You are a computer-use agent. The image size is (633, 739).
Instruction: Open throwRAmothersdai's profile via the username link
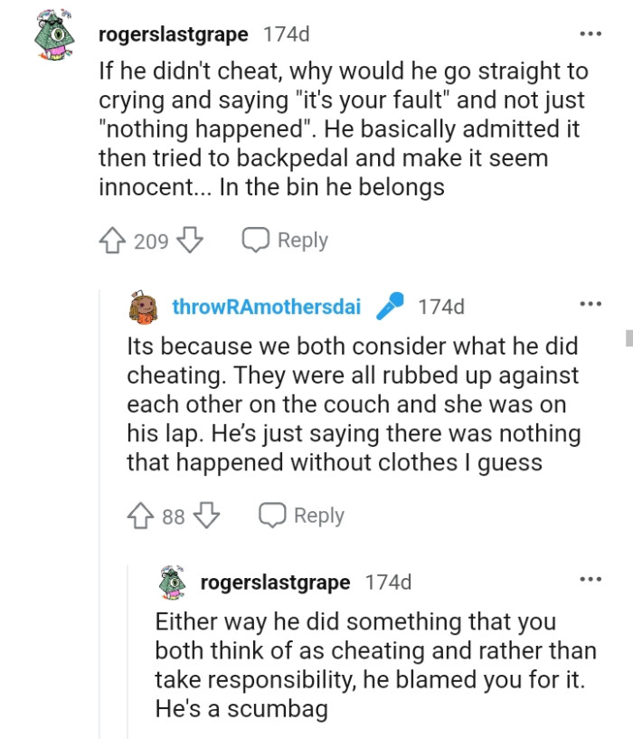pyautogui.click(x=266, y=306)
